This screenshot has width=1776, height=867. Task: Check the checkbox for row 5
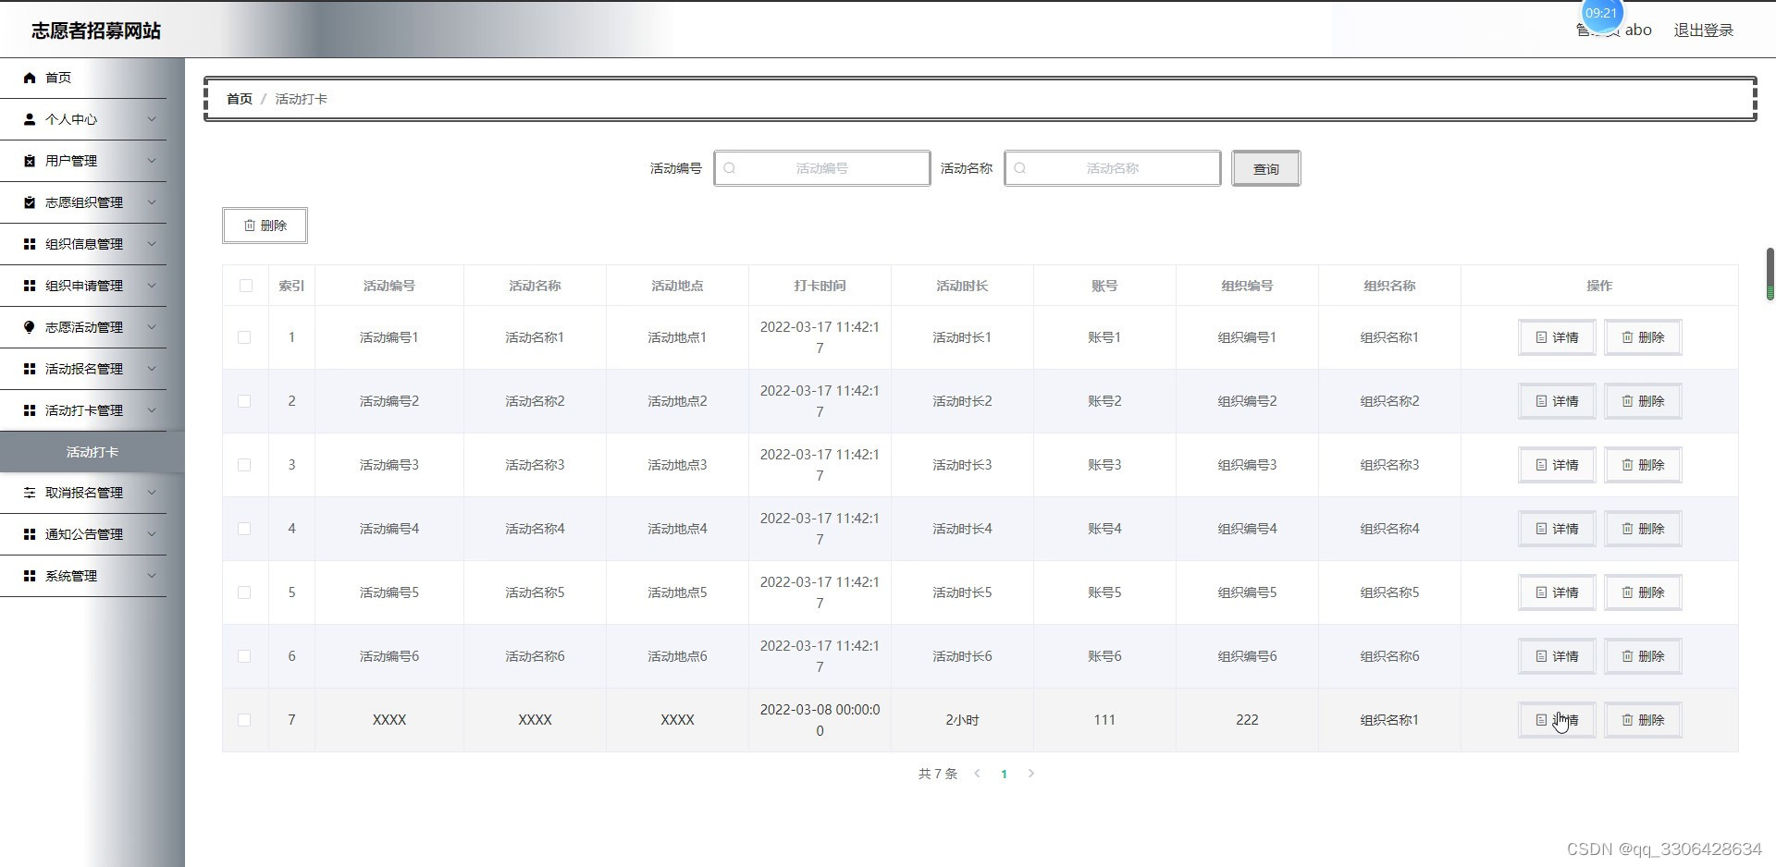(244, 592)
